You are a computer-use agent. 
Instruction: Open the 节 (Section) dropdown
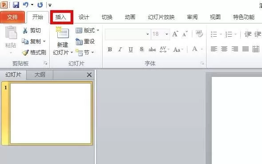pyautogui.click(x=84, y=53)
